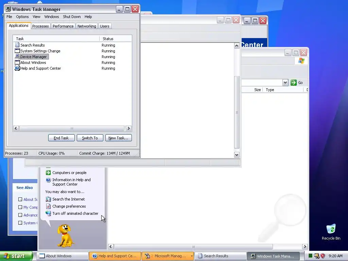
Task: Click Turn off animated character link
Action: (x=75, y=213)
